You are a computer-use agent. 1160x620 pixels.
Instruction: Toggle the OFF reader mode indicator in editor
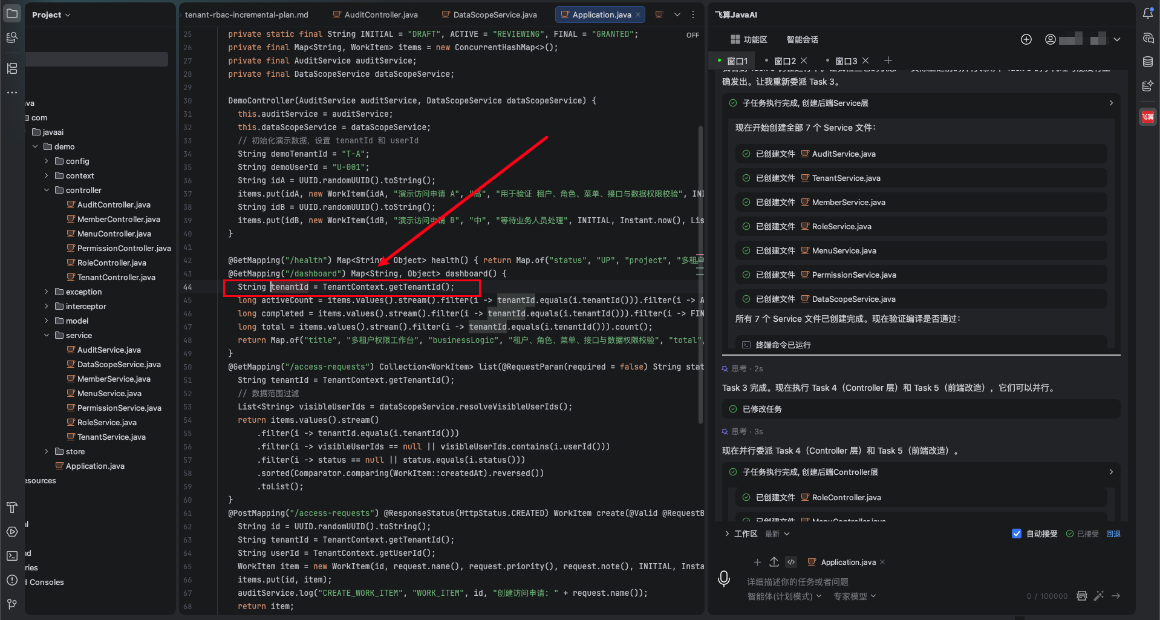click(x=692, y=35)
